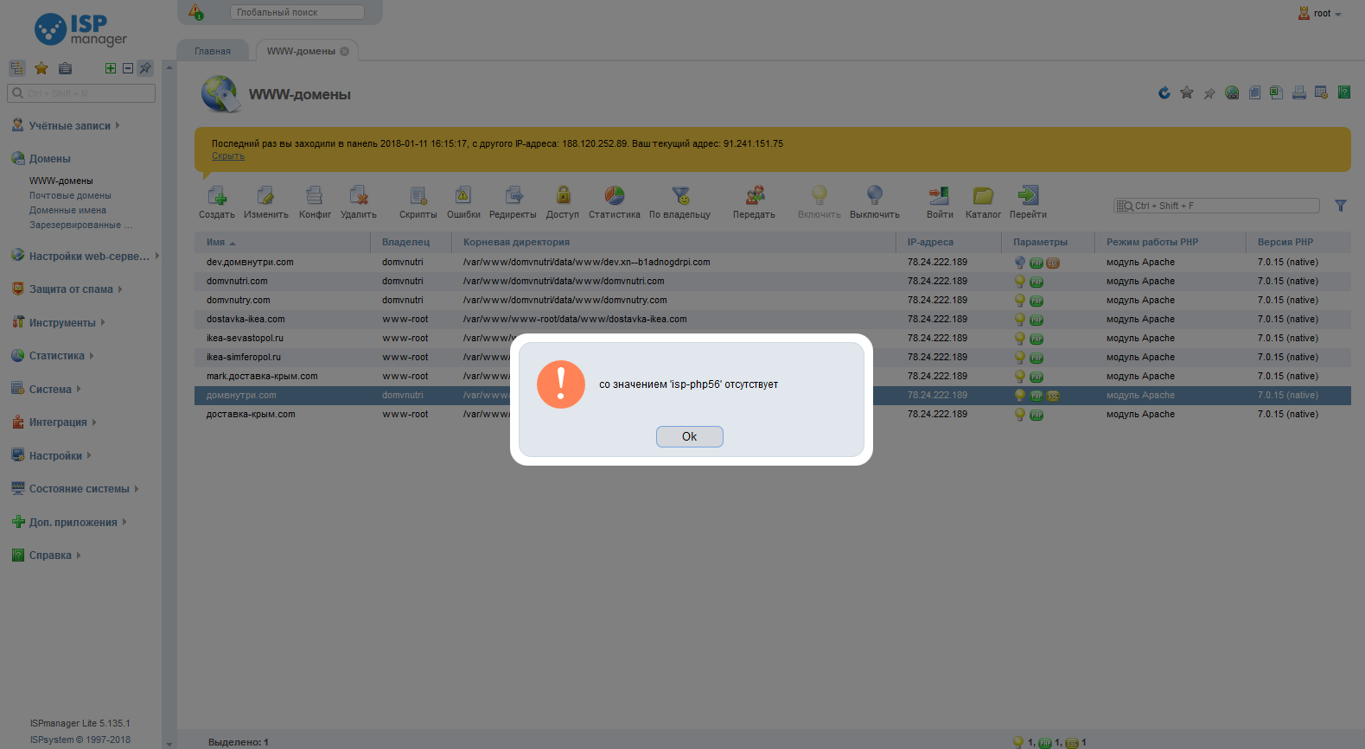Select the domvnutri.com domain row
1365x749 pixels.
[x=773, y=281]
